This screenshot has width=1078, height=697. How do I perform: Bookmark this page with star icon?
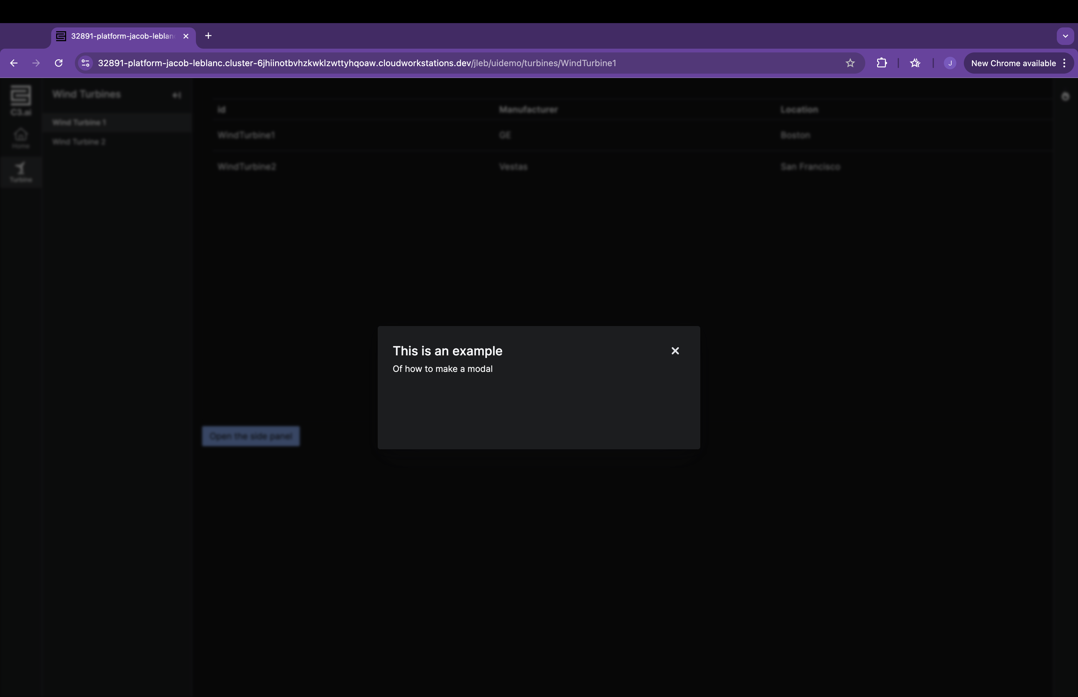tap(850, 63)
